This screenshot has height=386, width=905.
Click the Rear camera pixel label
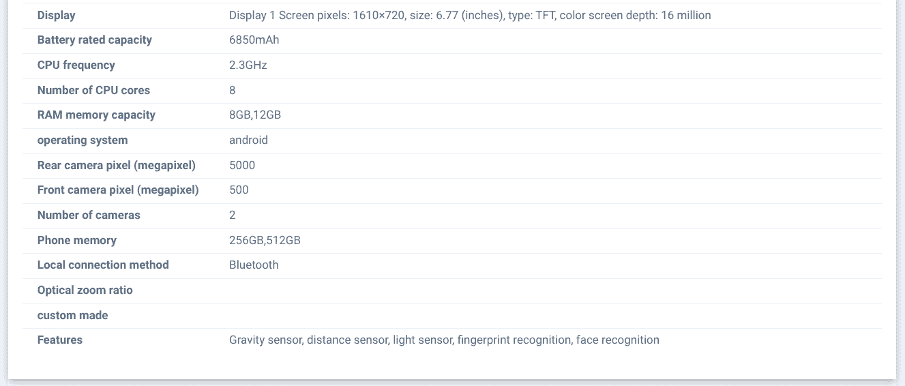tap(116, 165)
